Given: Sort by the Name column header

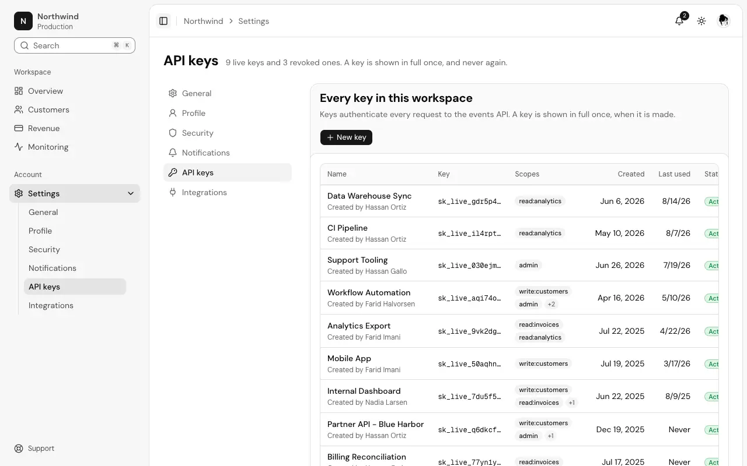Looking at the screenshot, I should pyautogui.click(x=337, y=174).
